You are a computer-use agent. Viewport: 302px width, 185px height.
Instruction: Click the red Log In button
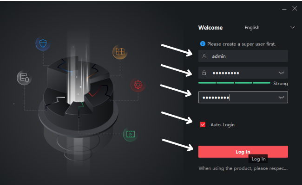coord(243,152)
